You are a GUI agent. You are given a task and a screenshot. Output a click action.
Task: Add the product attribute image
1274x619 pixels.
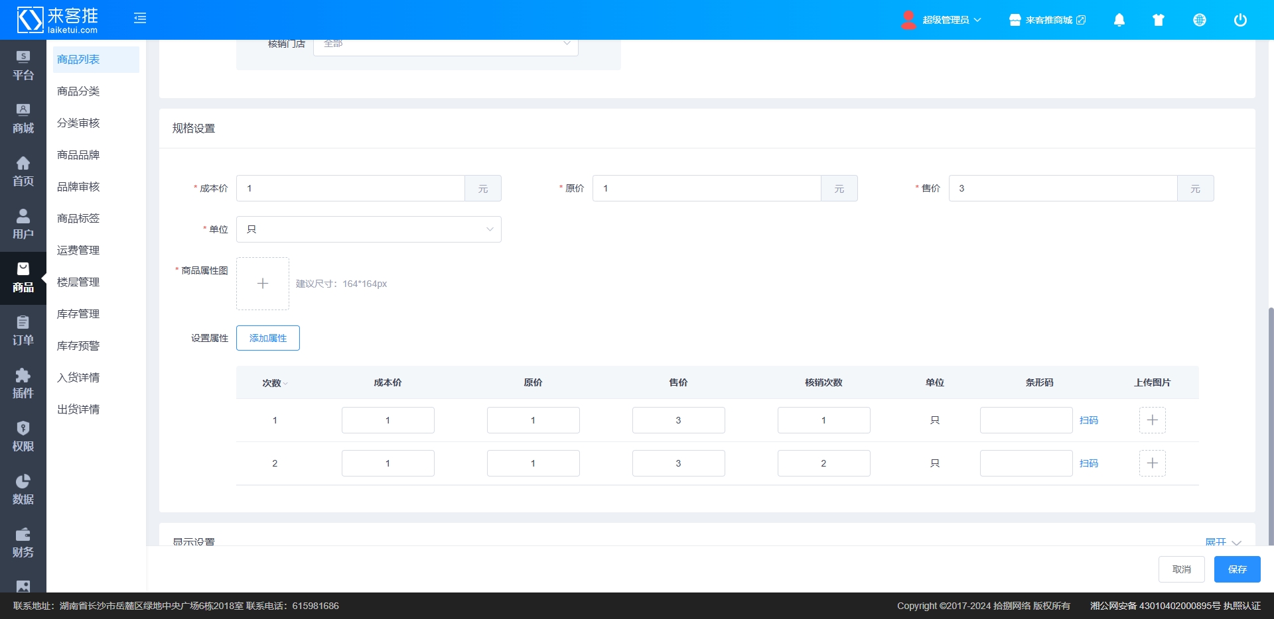tap(263, 284)
